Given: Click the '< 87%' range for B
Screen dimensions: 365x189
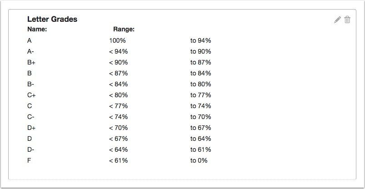Looking at the screenshot, I should click(x=118, y=73).
